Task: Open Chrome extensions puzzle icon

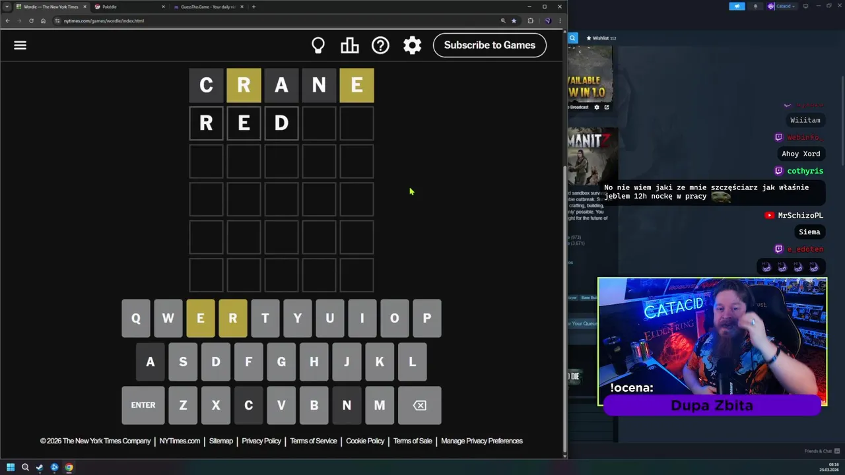Action: pos(530,20)
